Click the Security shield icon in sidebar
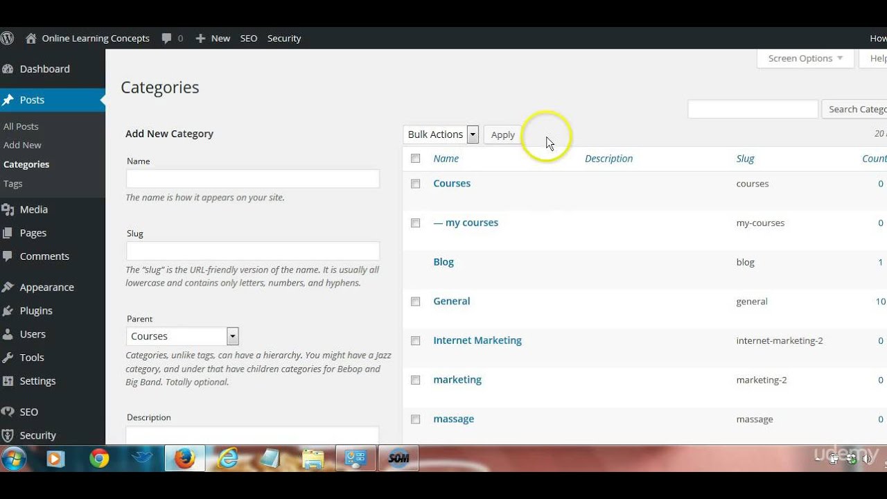The image size is (887, 499). click(x=8, y=435)
